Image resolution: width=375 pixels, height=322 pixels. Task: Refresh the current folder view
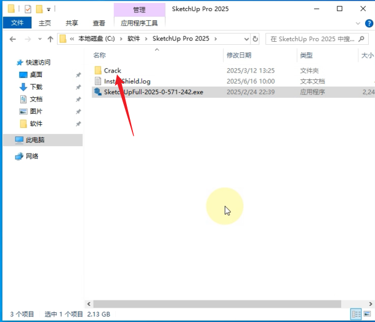pyautogui.click(x=256, y=39)
